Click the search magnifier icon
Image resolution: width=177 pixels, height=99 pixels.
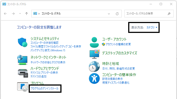pos(169,14)
